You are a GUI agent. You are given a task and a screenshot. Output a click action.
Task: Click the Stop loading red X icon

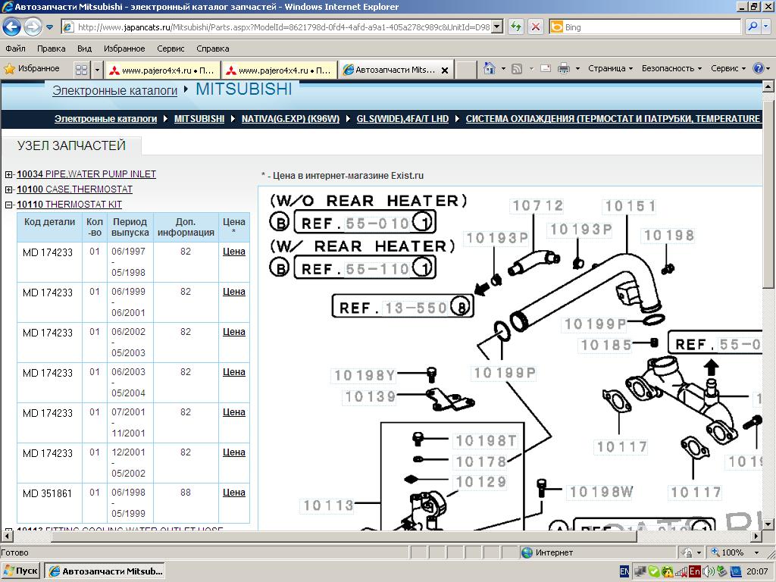coord(535,27)
